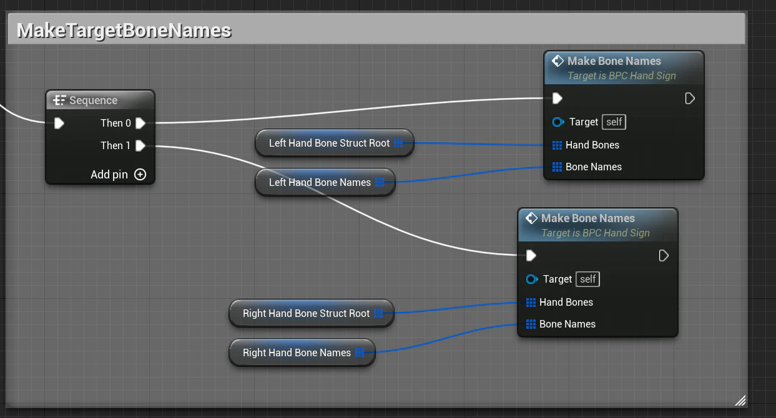Click the Target pin on upper Make Bone Names

pos(559,122)
